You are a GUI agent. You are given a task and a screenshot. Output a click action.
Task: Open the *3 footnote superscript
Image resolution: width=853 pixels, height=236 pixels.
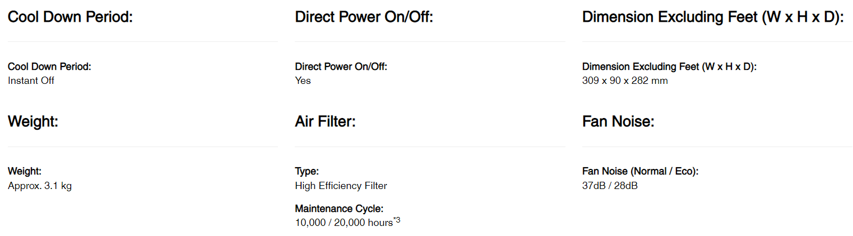click(x=397, y=220)
